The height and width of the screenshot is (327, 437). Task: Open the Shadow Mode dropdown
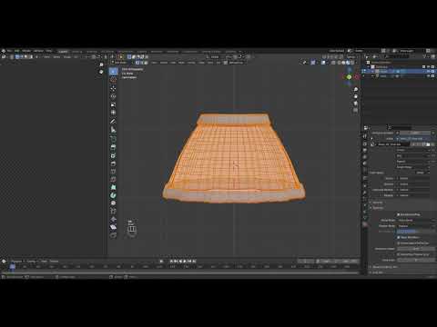tap(416, 226)
